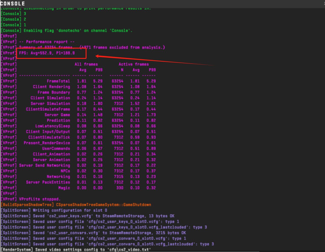Select the '[Console] 3' countdown line
325x252 pixels.
pos(13,14)
